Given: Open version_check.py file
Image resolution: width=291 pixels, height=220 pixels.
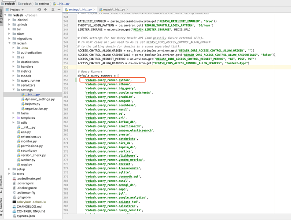Looking at the screenshot, I should point(33,155).
